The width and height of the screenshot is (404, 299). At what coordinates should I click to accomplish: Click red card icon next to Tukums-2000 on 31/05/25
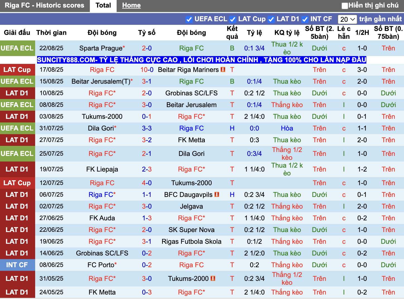[x=213, y=278]
